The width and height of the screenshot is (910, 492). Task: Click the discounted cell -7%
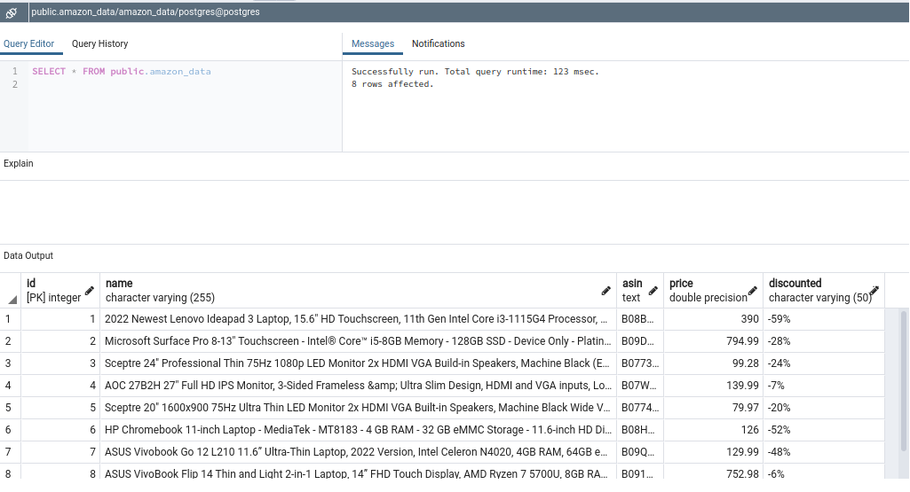824,386
